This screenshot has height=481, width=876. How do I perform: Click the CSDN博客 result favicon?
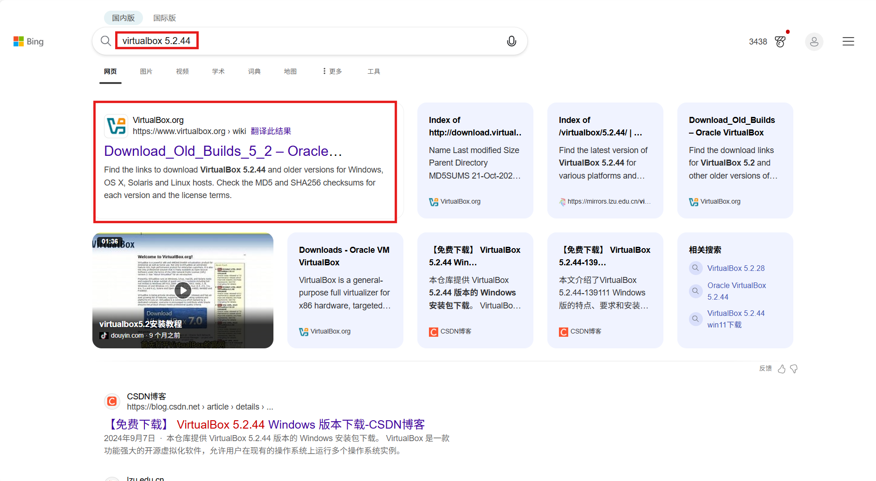click(112, 401)
